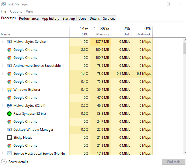Viewport: 186px width, 167px height.
Task: Switch to the Users tab
Action: (82, 19)
